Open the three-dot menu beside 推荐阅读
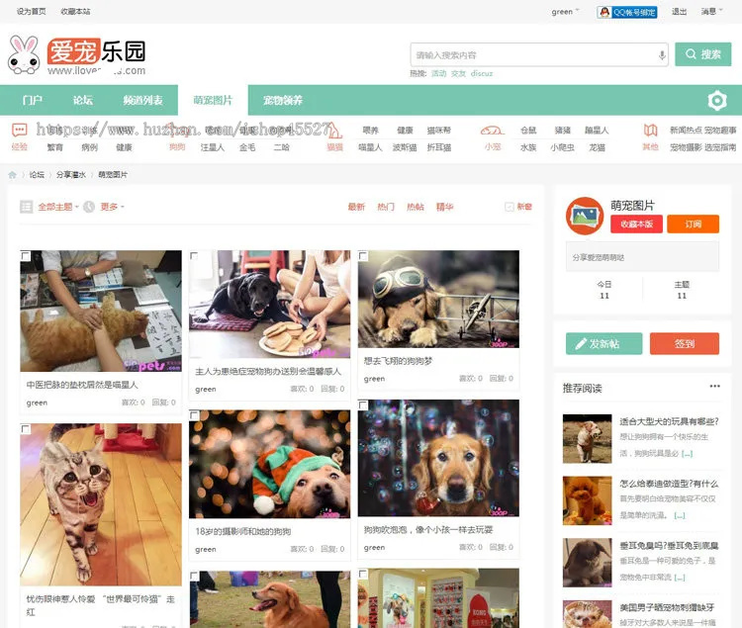 pos(714,387)
